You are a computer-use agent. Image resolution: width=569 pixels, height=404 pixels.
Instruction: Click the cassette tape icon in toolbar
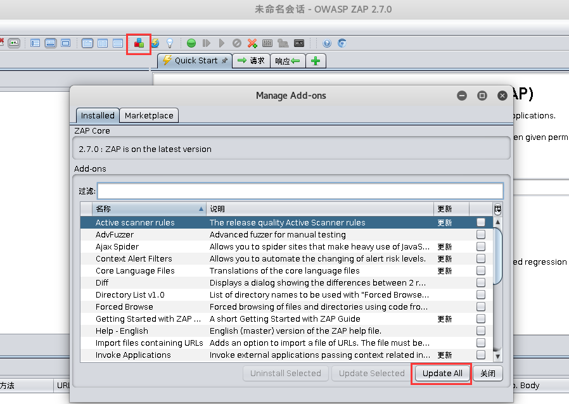click(x=299, y=43)
